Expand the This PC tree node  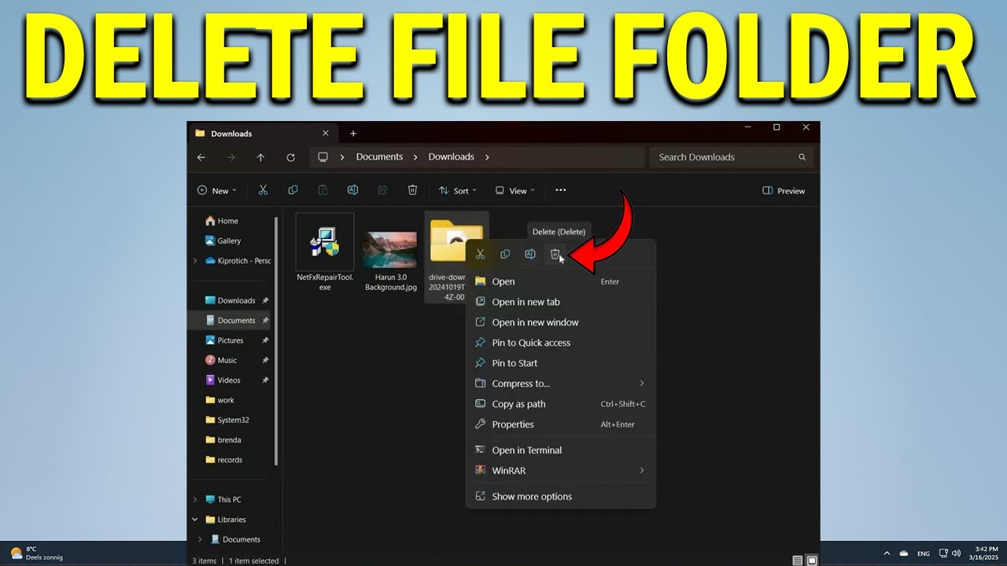(x=195, y=500)
